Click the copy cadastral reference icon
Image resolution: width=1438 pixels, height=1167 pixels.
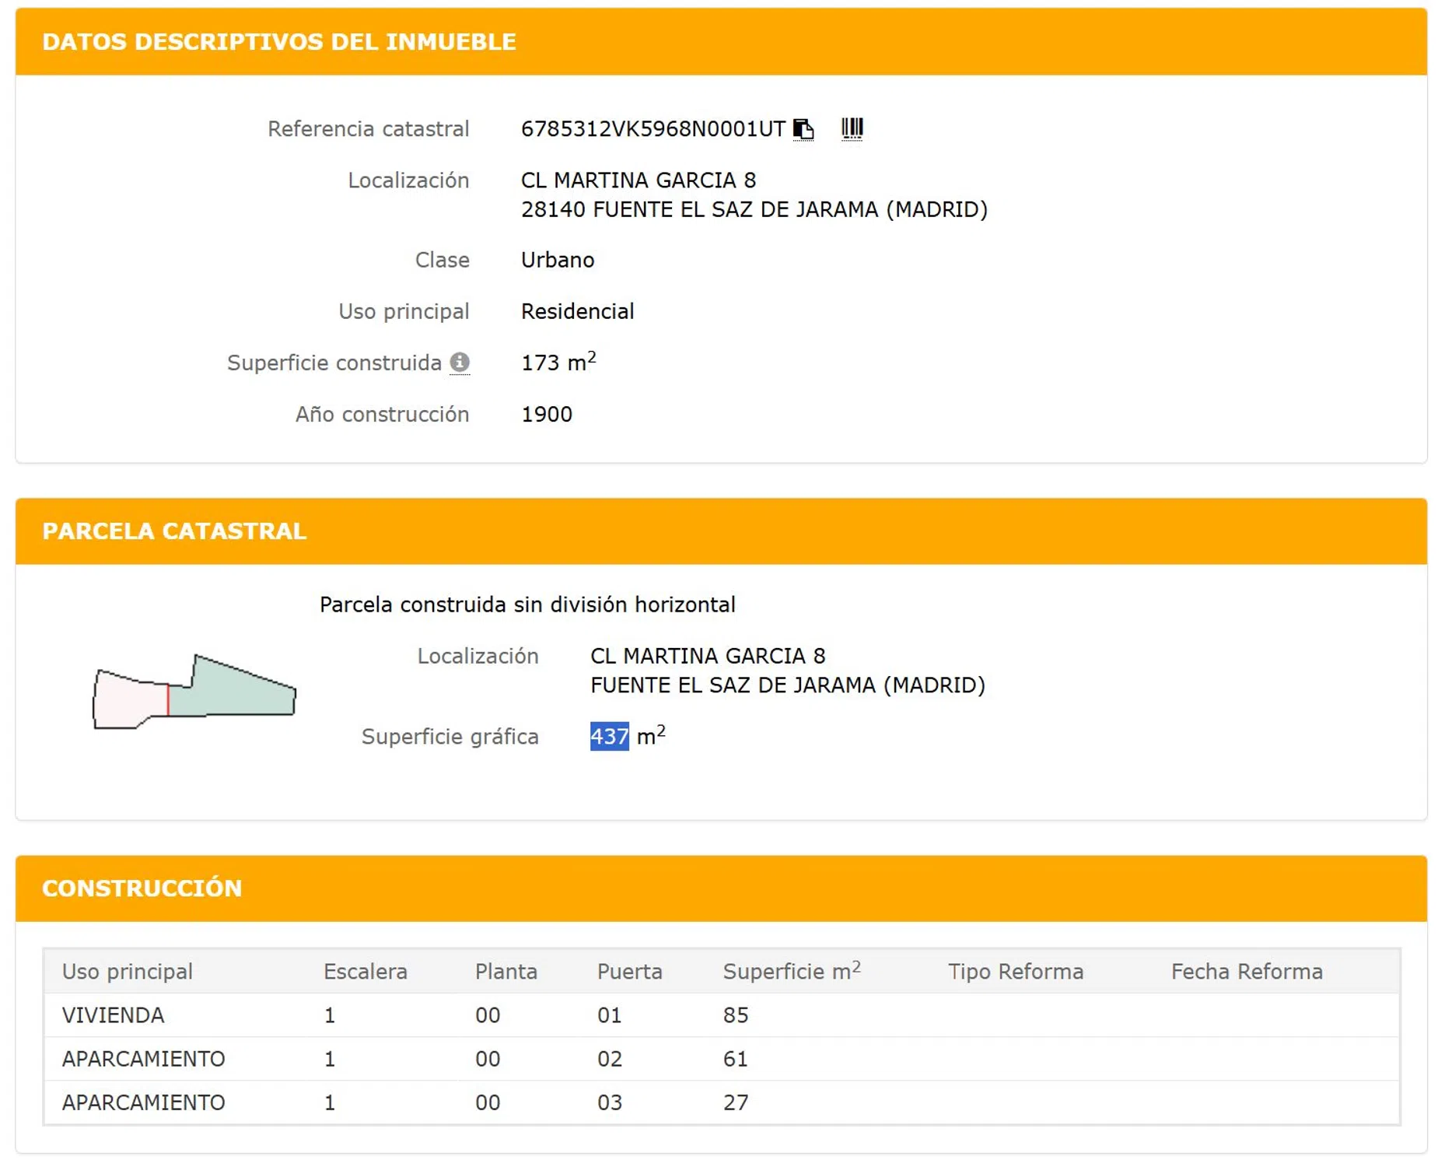click(803, 128)
